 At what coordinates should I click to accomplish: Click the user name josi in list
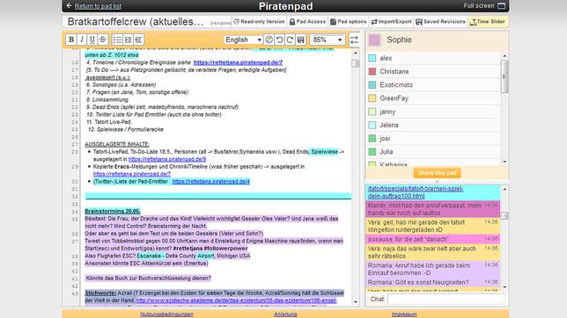pos(385,139)
